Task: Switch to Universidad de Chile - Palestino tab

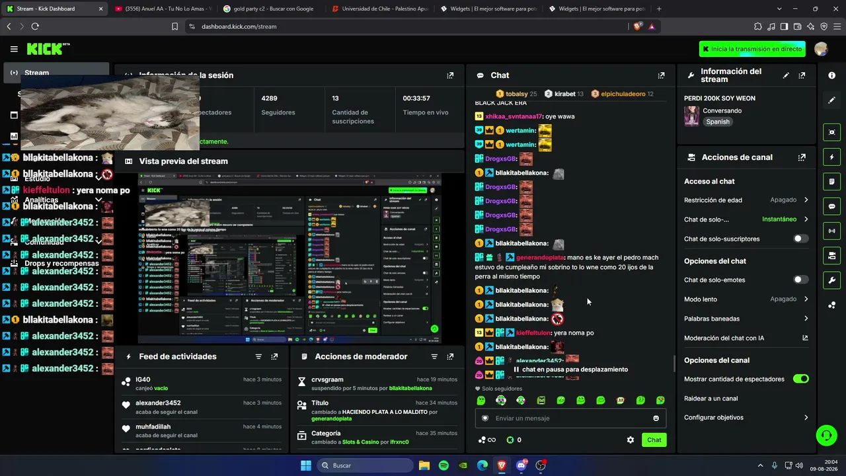Action: point(379,9)
